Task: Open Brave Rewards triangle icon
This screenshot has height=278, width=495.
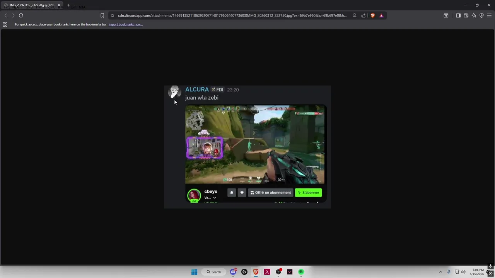Action: coord(381,15)
